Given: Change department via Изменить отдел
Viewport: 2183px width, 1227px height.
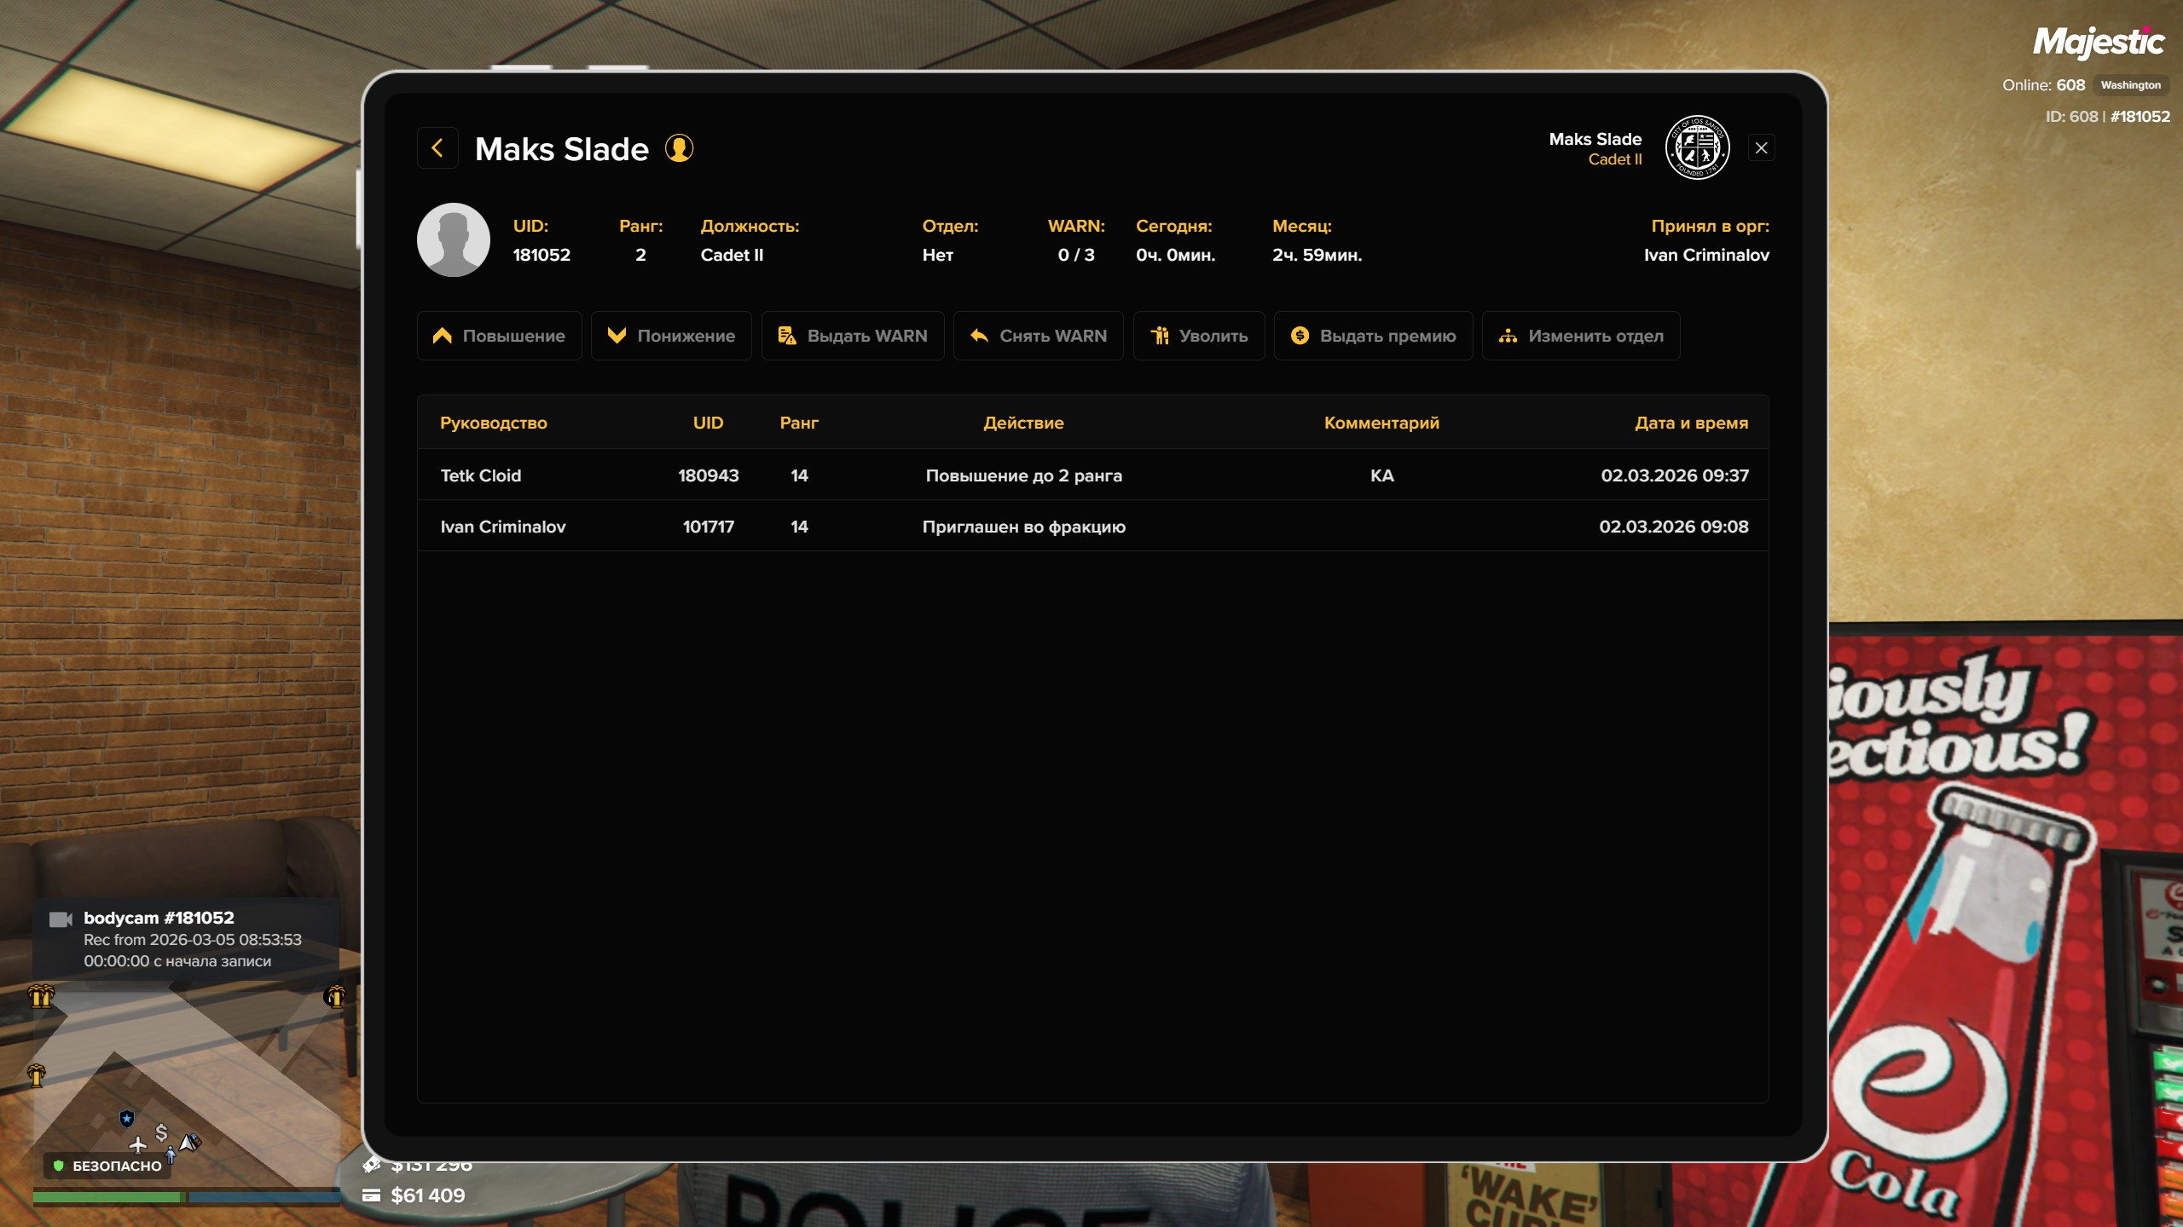Looking at the screenshot, I should tap(1581, 336).
